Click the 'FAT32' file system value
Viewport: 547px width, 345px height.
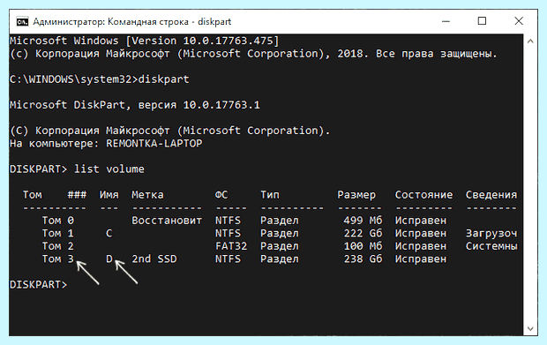(x=231, y=246)
